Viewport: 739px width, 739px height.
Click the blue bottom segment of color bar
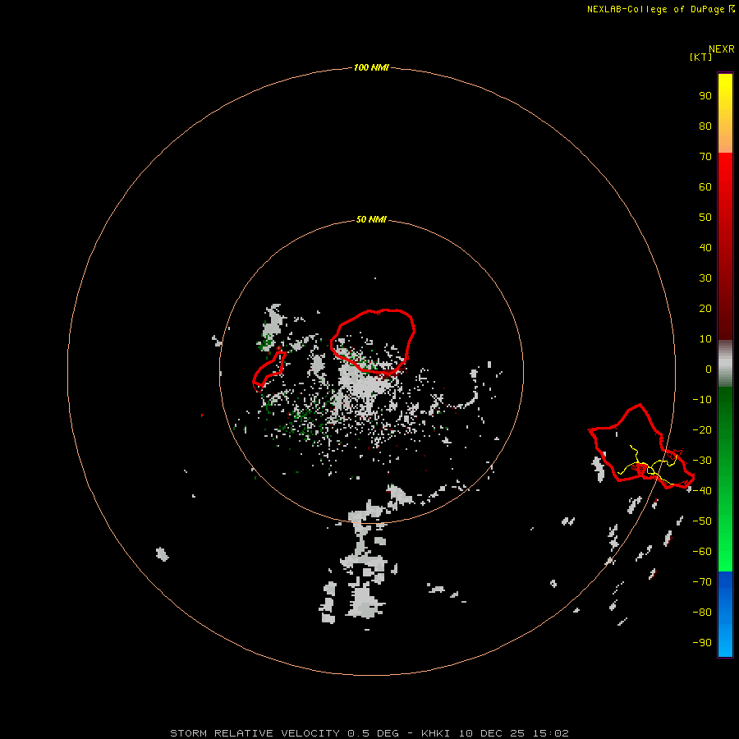tap(725, 614)
